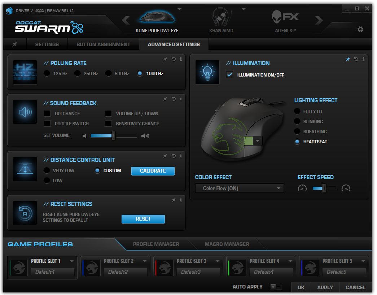Open the Advanced Settings tab
Screen dimensions: 377x295
point(174,44)
